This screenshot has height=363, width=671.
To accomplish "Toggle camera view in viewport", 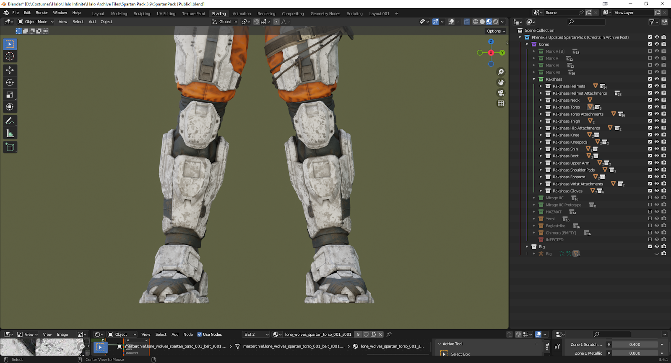I will (501, 93).
